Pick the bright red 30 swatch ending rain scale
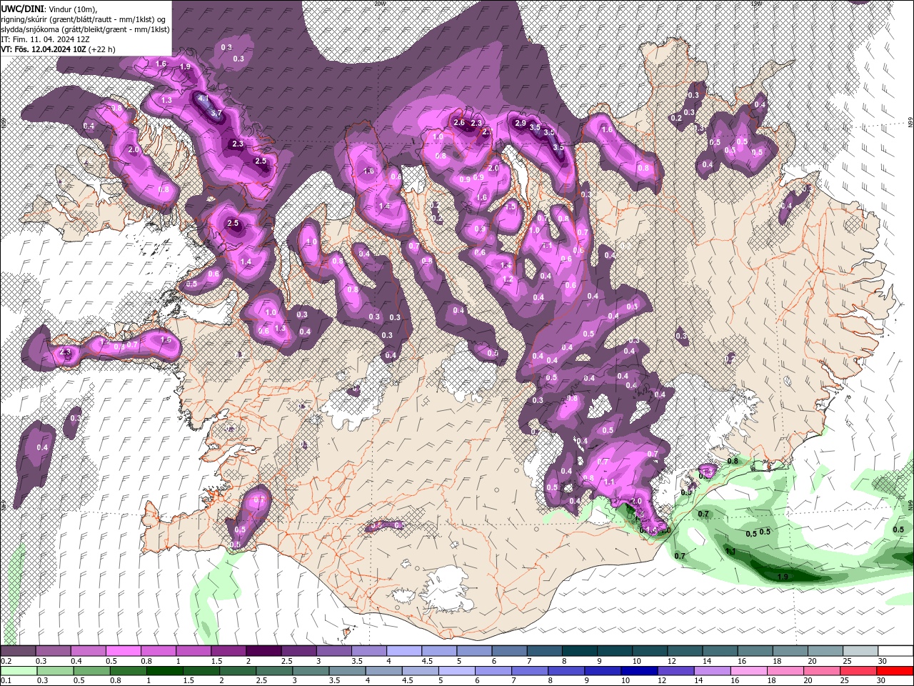 [895, 671]
